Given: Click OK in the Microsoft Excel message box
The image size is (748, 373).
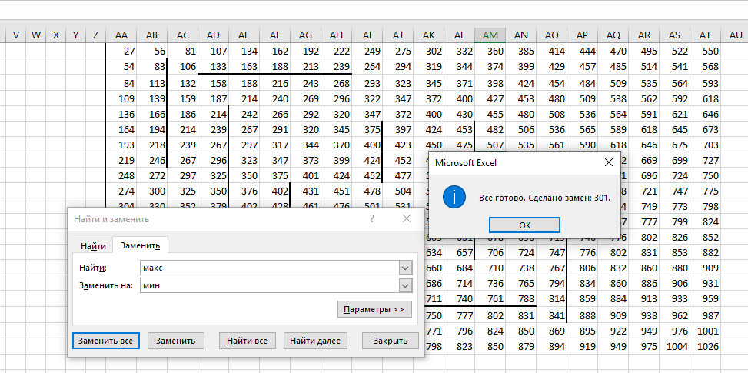Looking at the screenshot, I should coord(524,225).
